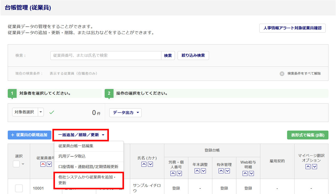
Task: Expand the データ出力 dropdown
Action: click(125, 113)
